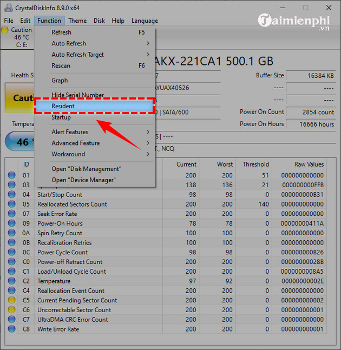Screen dimensions: 341x350
Task: Choose Open "Disk Management" entry
Action: pyautogui.click(x=95, y=169)
